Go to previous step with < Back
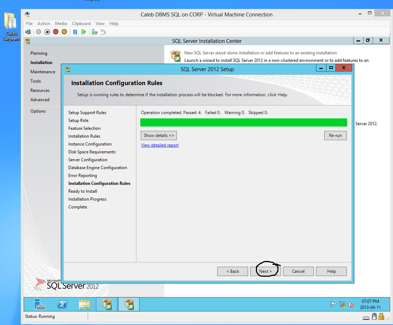The image size is (393, 325). click(x=233, y=271)
